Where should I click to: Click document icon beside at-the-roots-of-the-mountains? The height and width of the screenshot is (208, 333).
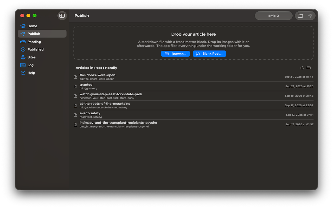click(x=75, y=105)
